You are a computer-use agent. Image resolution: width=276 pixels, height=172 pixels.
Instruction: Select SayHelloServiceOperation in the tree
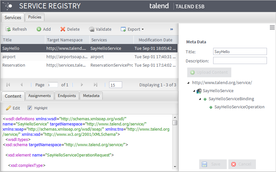click(239, 107)
